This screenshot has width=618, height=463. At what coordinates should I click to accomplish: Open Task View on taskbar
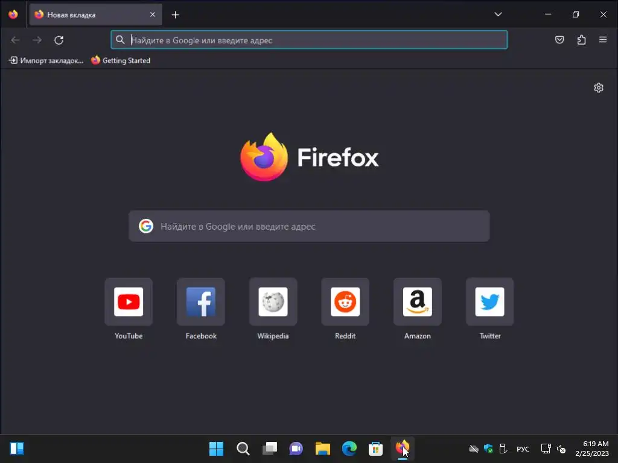pos(270,449)
